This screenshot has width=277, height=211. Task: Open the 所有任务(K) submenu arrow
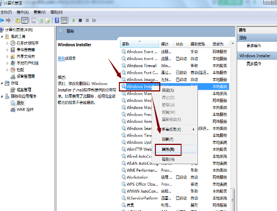coord(194,129)
